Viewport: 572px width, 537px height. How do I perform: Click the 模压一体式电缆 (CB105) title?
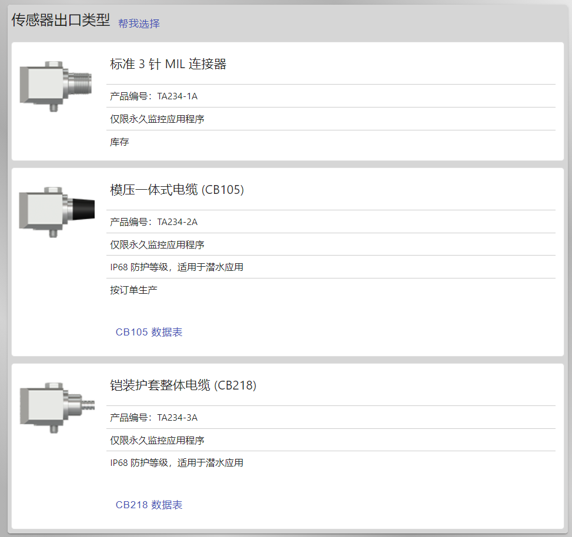pyautogui.click(x=177, y=190)
